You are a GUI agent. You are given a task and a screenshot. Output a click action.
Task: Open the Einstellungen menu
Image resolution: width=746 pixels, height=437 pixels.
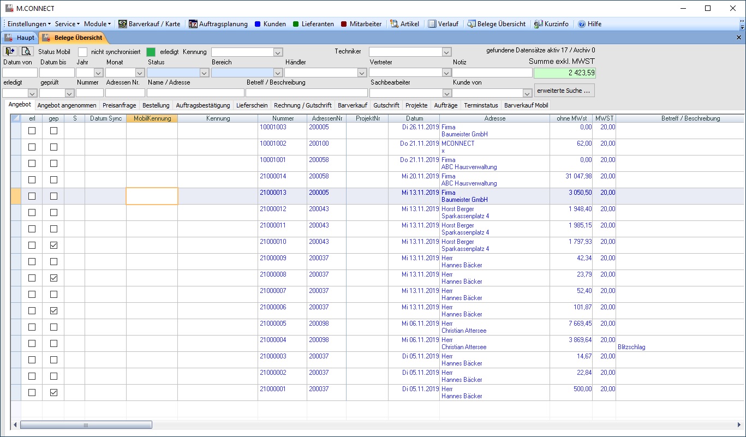point(29,24)
